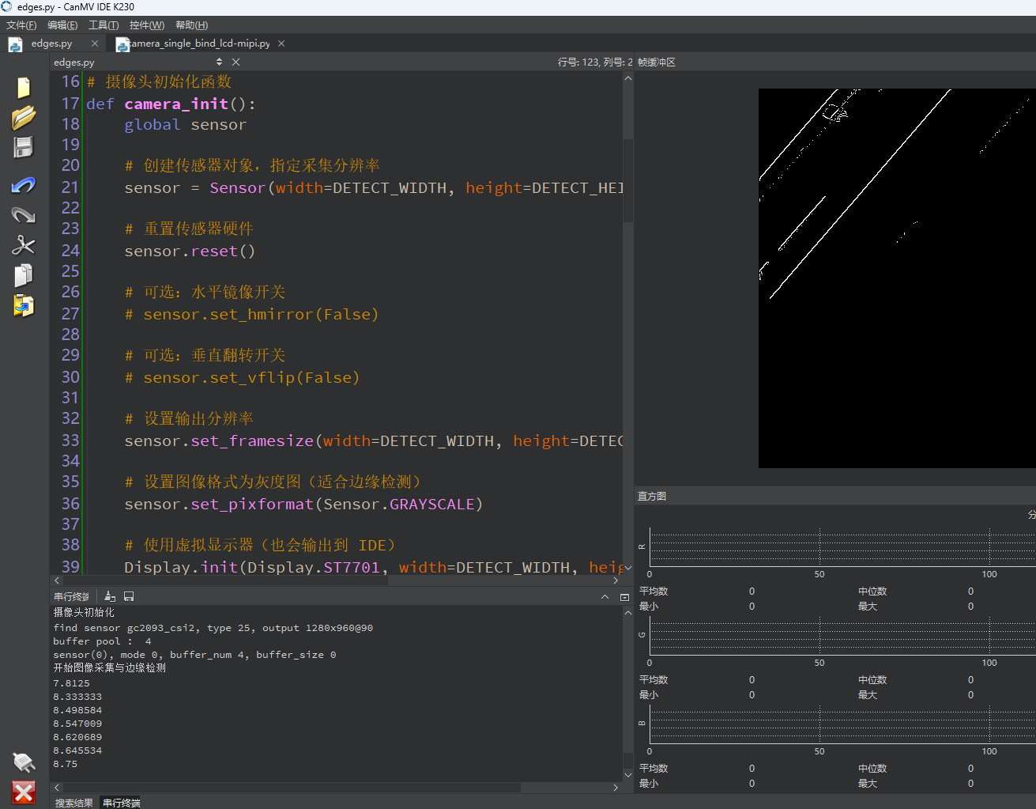Select the 串行终端 bottom tab
The image size is (1036, 809).
pos(122,803)
